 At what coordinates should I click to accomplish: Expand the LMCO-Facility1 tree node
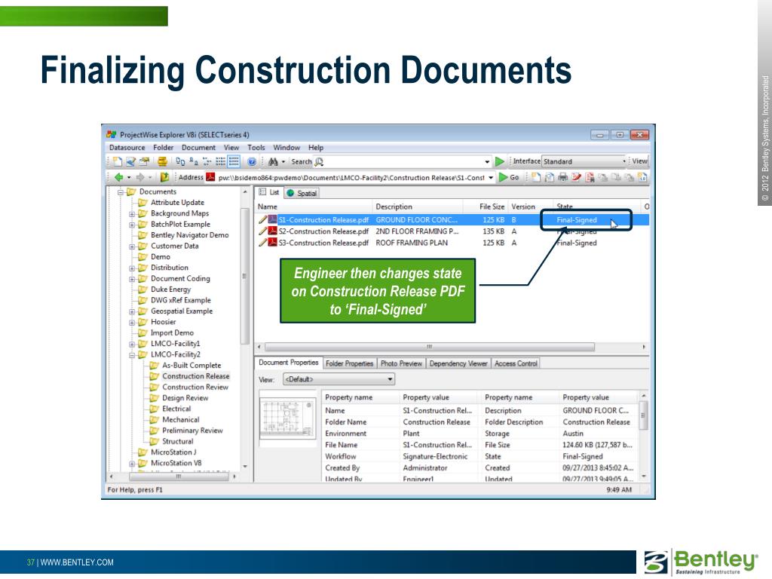pyautogui.click(x=132, y=344)
